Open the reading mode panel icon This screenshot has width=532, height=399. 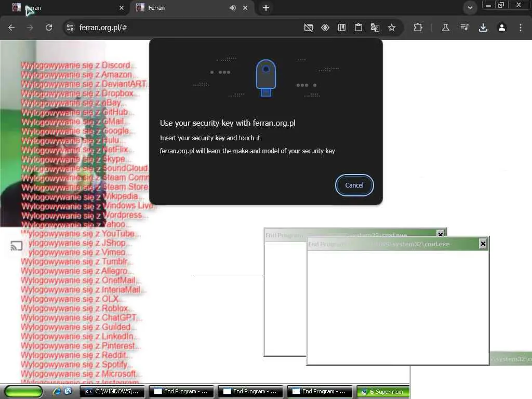click(342, 28)
